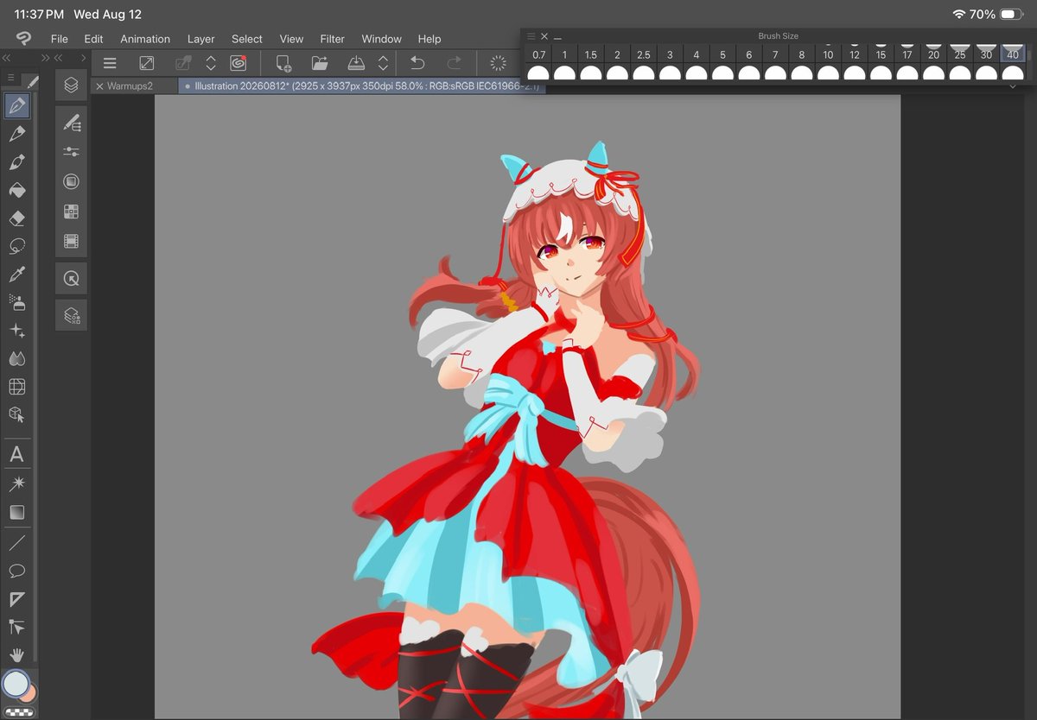
Task: Open the Animation menu
Action: click(145, 39)
